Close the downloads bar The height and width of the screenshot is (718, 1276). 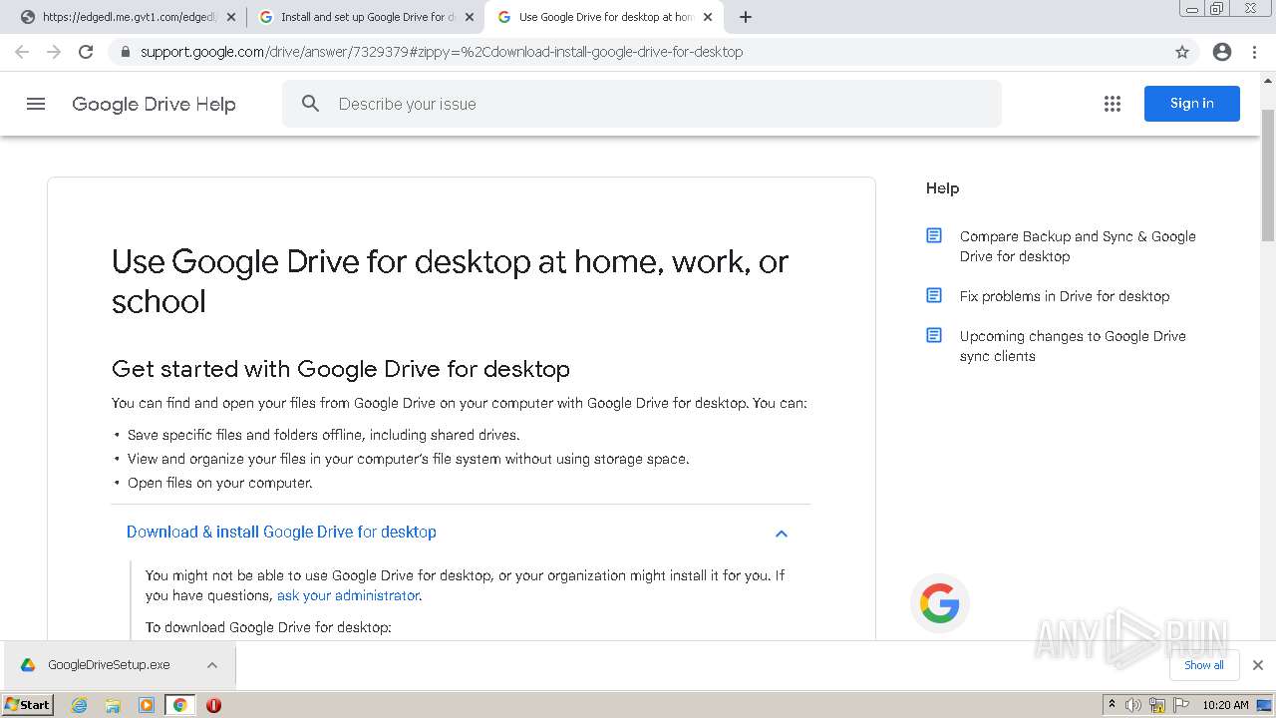point(1258,665)
